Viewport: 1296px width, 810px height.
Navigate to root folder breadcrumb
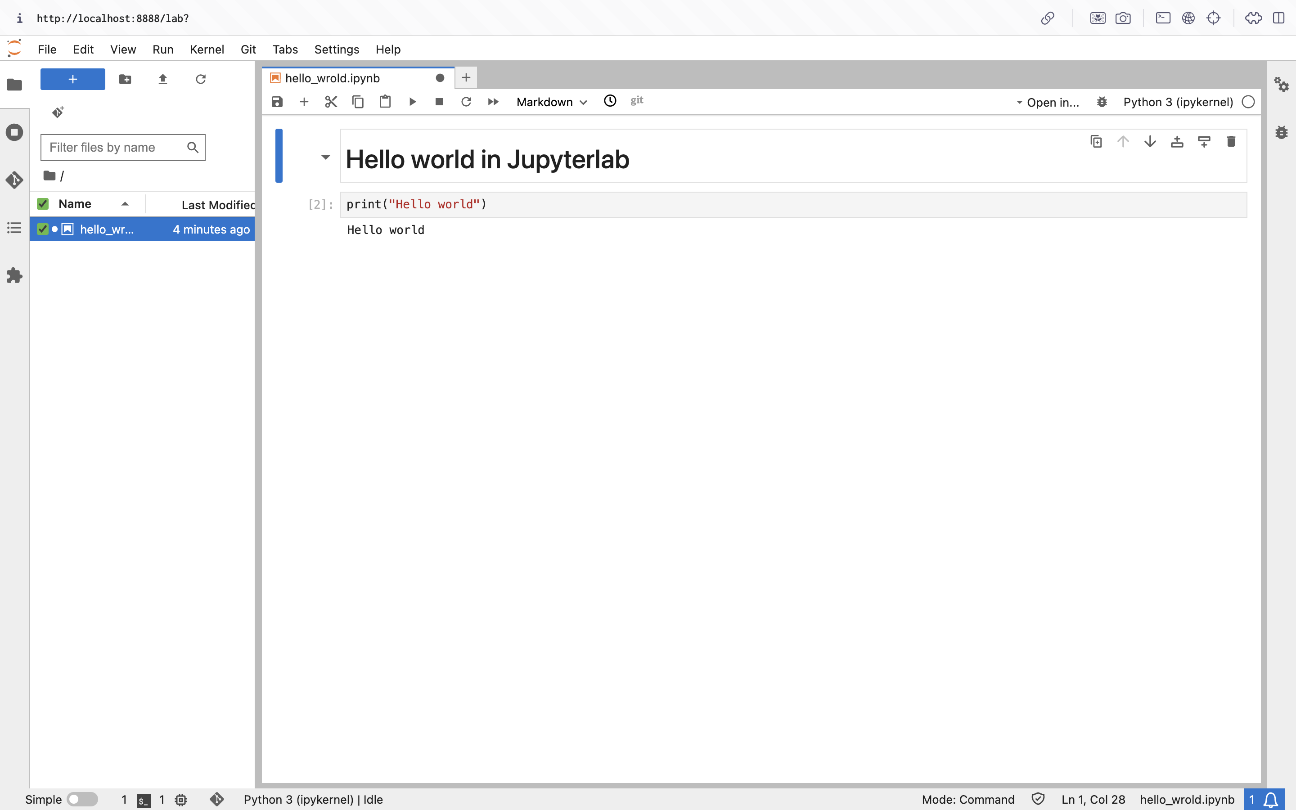click(x=50, y=175)
